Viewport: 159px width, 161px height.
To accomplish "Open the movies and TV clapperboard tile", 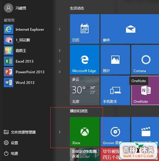I will [x=145, y=132].
